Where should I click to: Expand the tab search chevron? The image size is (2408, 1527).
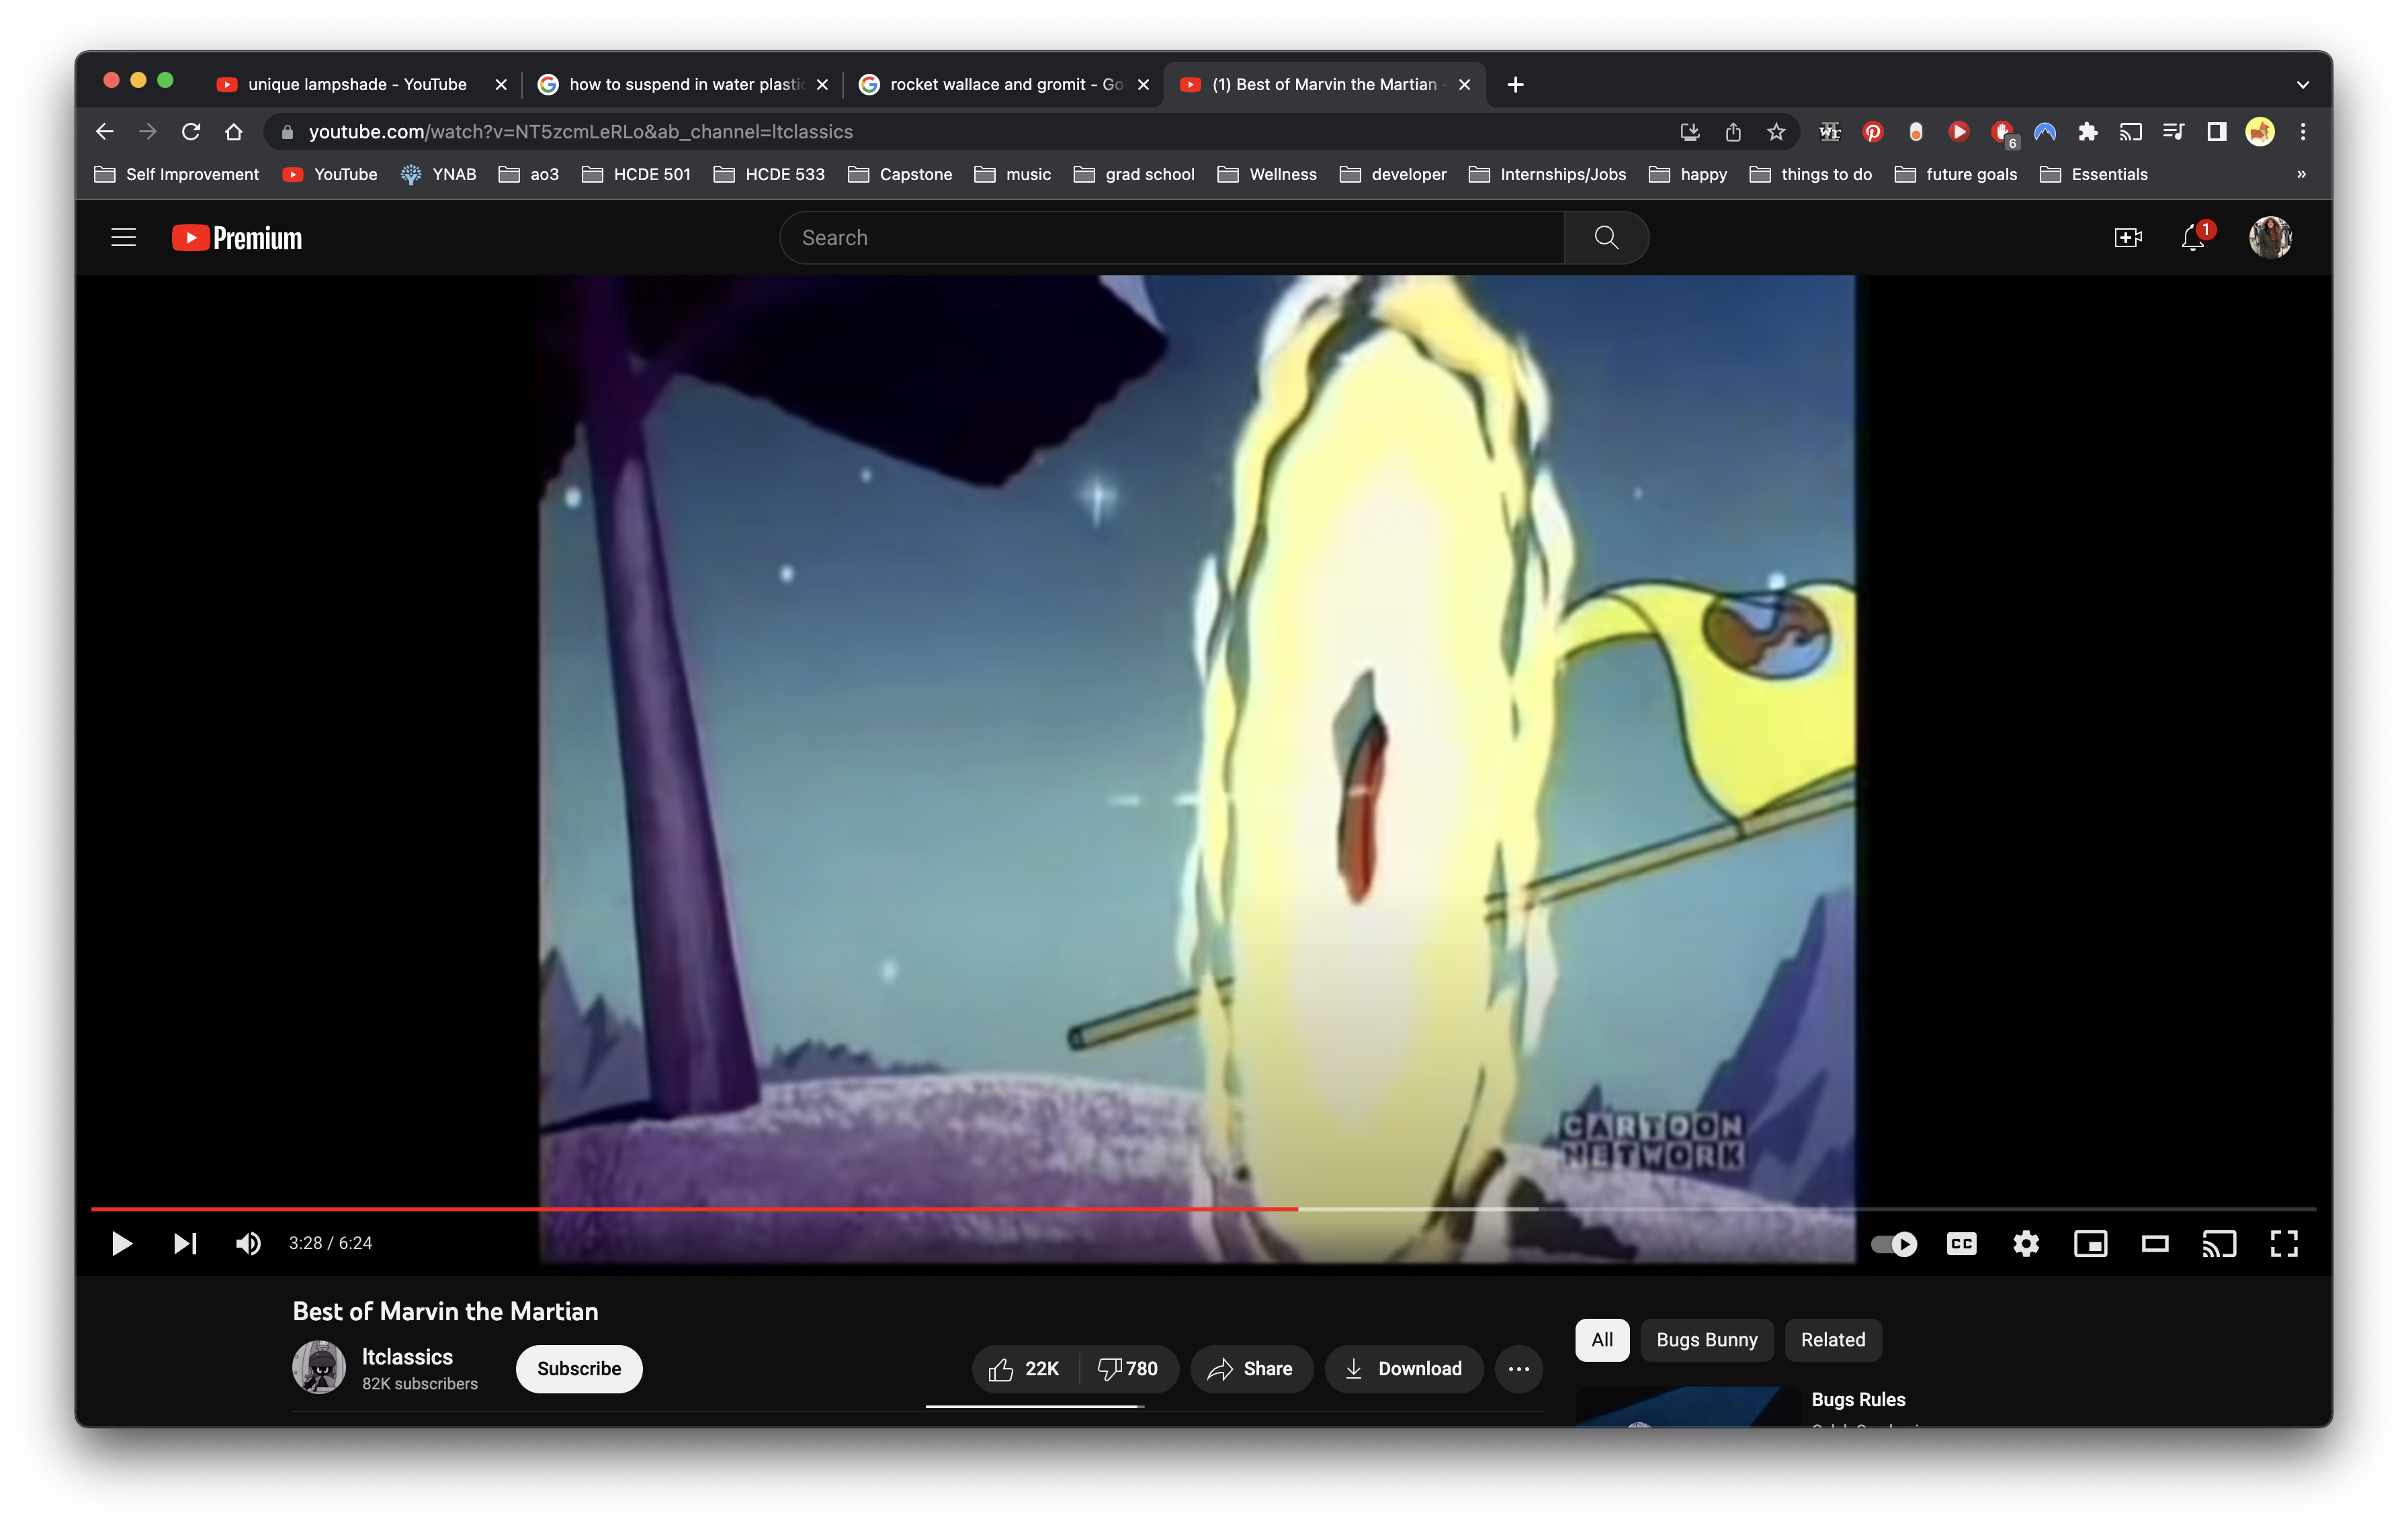(x=2302, y=85)
